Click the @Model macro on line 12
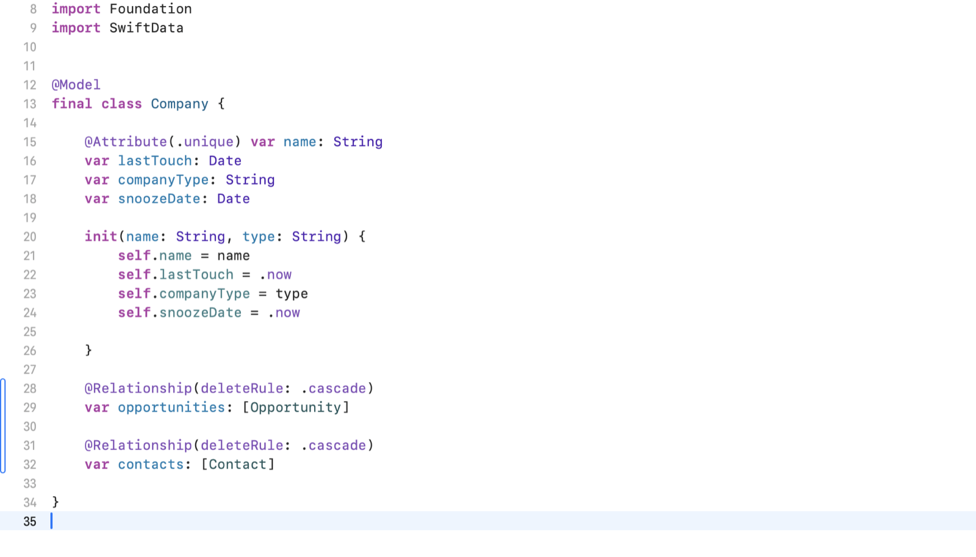This screenshot has width=976, height=557. pyautogui.click(x=76, y=85)
